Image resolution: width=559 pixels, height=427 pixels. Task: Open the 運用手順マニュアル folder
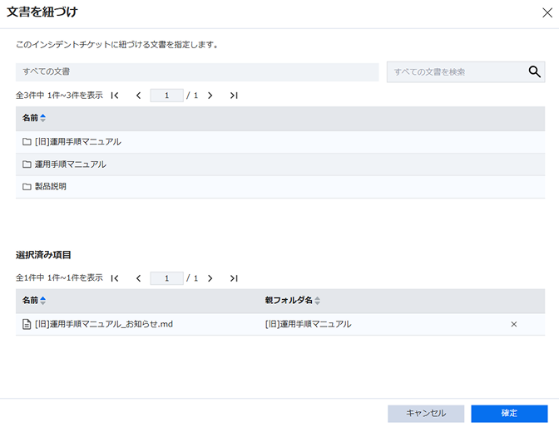coord(76,164)
